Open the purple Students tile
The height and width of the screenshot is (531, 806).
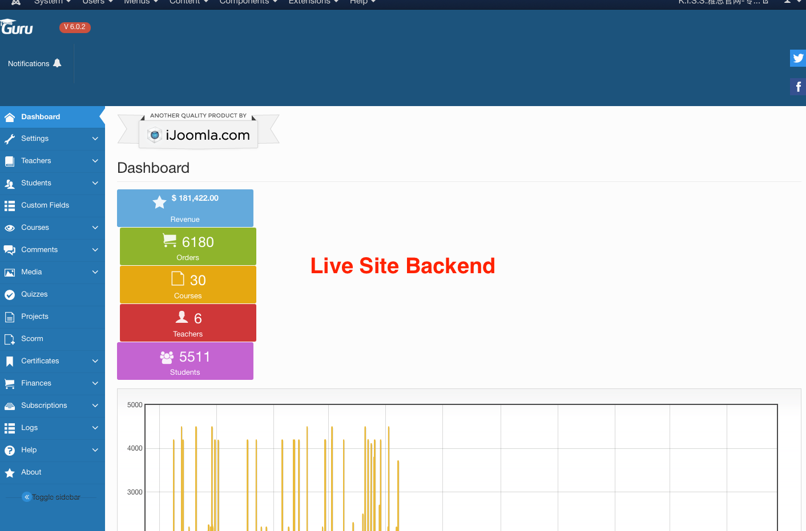[x=185, y=361]
